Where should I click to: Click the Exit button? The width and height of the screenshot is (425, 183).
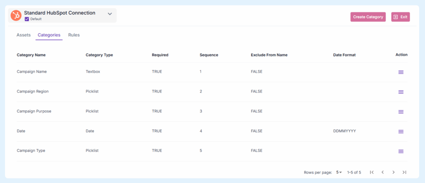tap(401, 17)
